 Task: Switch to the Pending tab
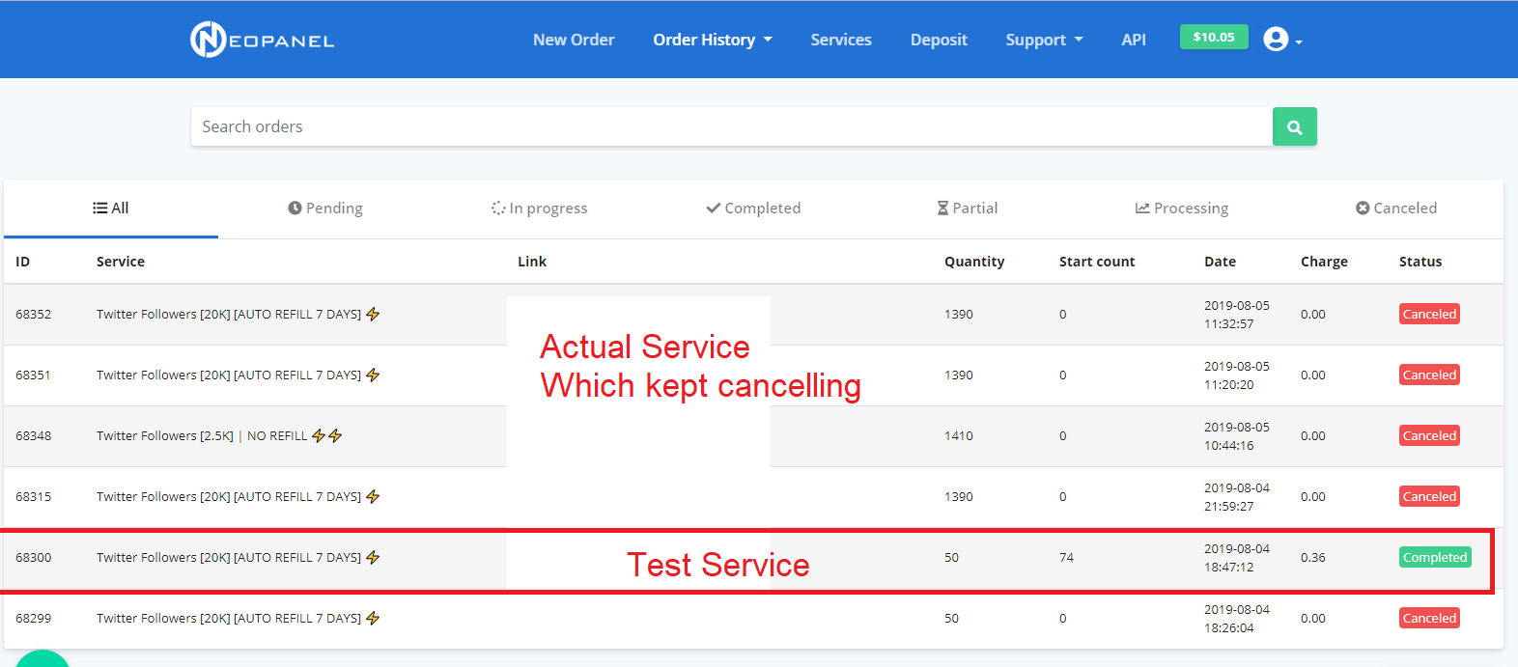pos(325,208)
